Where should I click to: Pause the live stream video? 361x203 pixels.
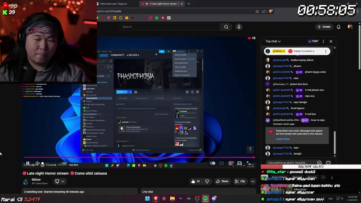pos(28,163)
